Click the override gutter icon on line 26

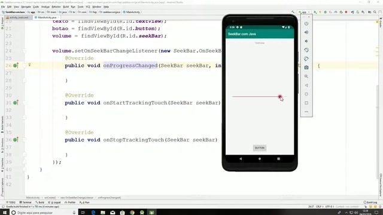coord(16,65)
